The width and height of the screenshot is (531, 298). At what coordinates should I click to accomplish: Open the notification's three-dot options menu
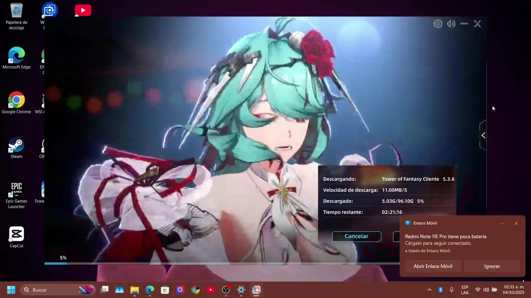point(502,223)
